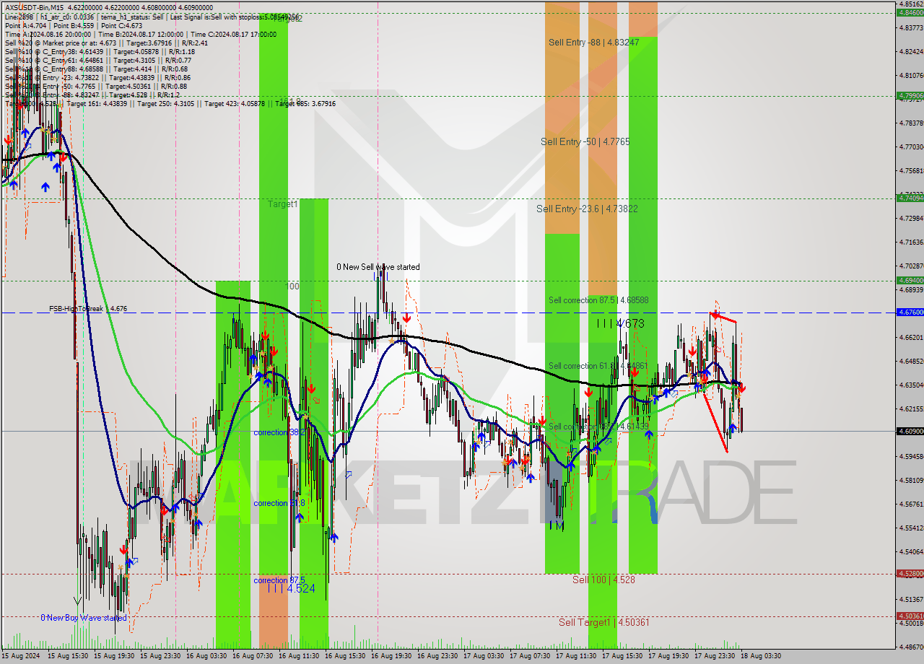Click the 4.63505 price axis value
This screenshot has width=924, height=664.
[911, 385]
